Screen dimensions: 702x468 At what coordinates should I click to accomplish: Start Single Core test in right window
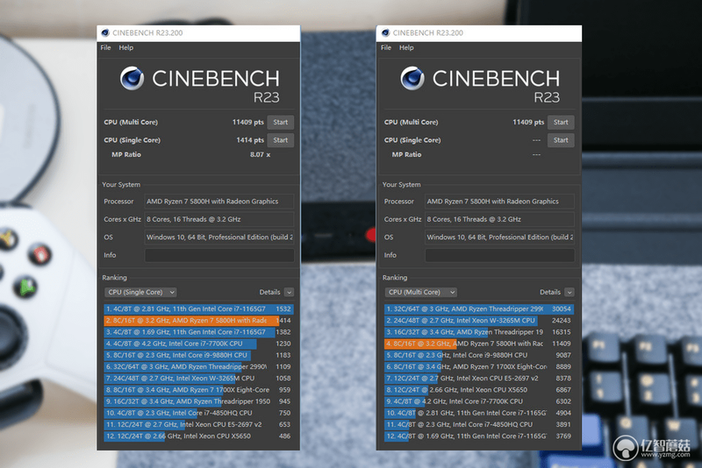pyautogui.click(x=561, y=140)
